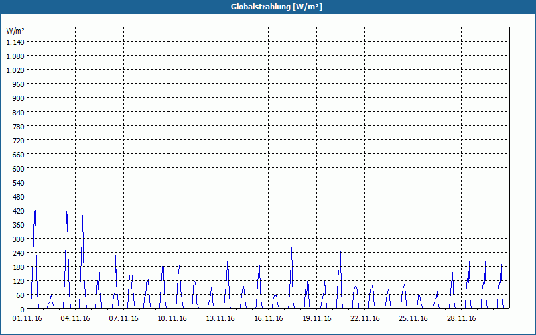The height and width of the screenshot is (335, 536).
Task: Click the 780 axis value
Action: tap(19, 127)
